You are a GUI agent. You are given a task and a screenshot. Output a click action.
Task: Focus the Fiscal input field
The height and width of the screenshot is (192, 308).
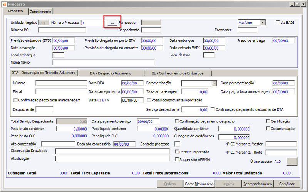61,91
